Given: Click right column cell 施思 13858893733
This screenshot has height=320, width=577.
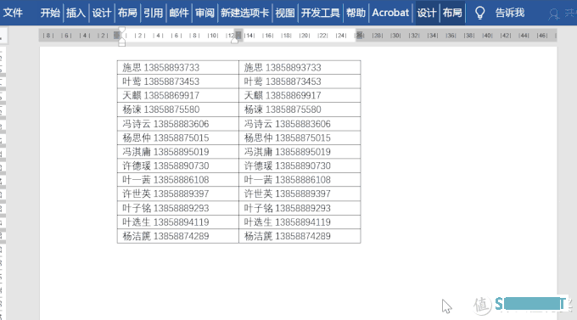Looking at the screenshot, I should 300,67.
